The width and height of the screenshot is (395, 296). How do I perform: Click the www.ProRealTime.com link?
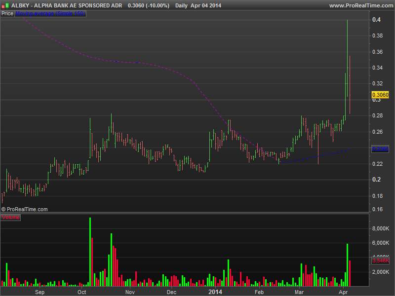[x=361, y=5]
